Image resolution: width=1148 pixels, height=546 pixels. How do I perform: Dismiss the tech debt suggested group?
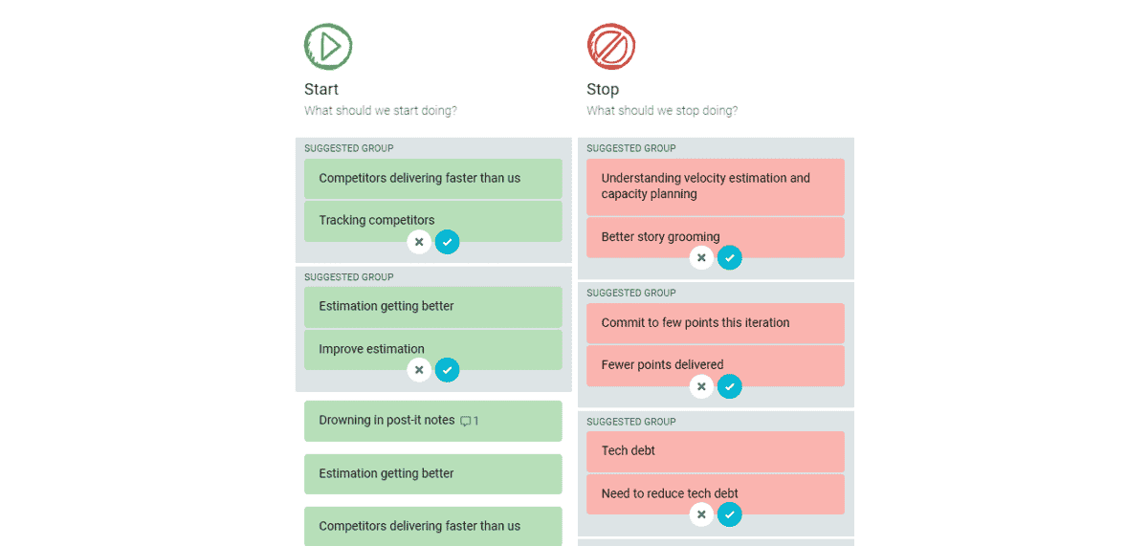tap(701, 514)
